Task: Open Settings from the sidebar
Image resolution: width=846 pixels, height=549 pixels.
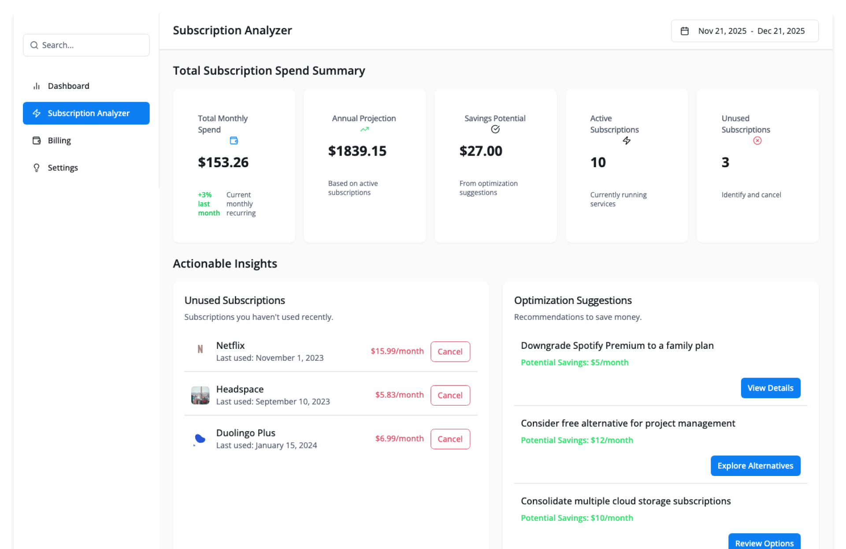Action: click(x=63, y=168)
